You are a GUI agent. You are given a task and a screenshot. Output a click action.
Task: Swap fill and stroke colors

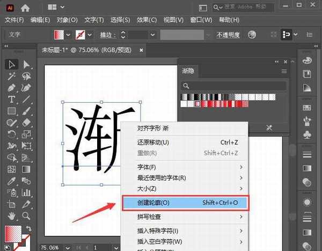28,229
